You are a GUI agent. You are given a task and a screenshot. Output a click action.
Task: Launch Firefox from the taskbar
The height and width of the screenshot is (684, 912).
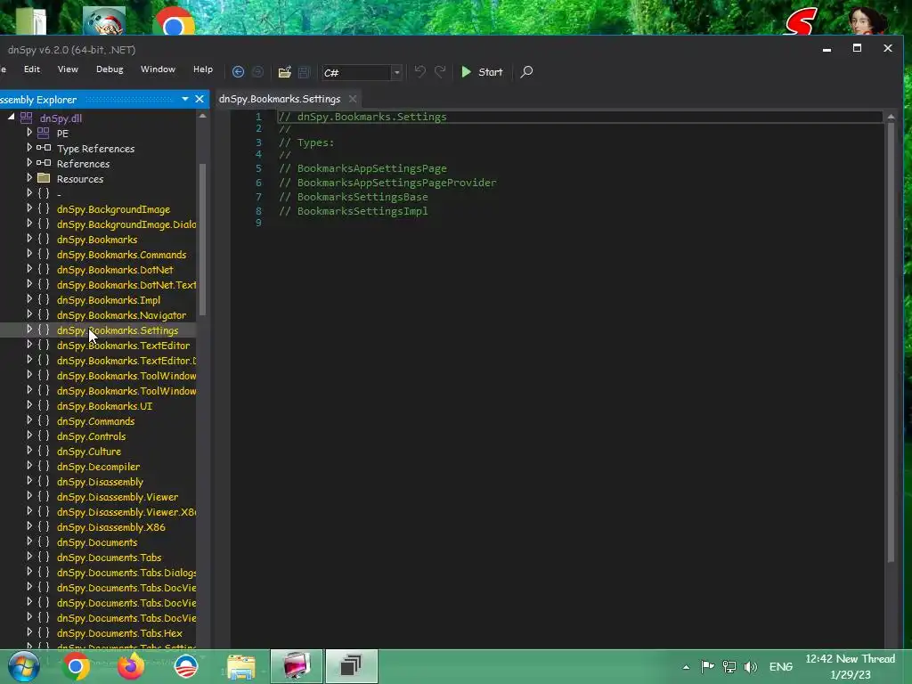click(131, 666)
